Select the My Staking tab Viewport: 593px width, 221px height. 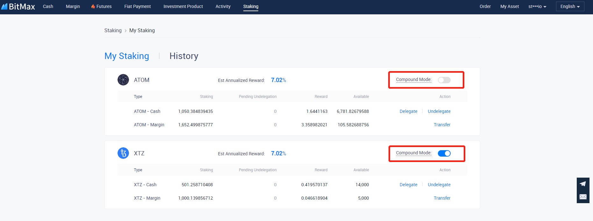pos(127,56)
